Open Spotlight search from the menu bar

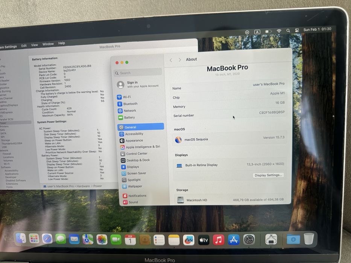(x=288, y=31)
